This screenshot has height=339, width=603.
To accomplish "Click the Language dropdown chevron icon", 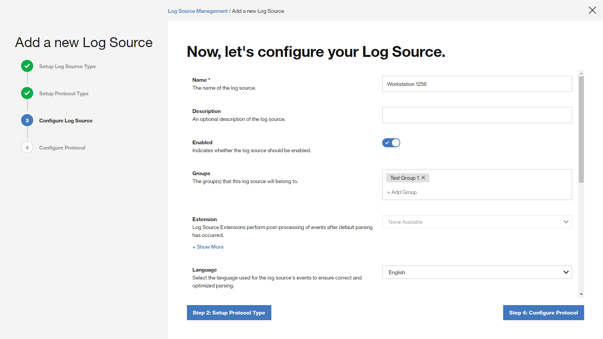I will [x=566, y=272].
